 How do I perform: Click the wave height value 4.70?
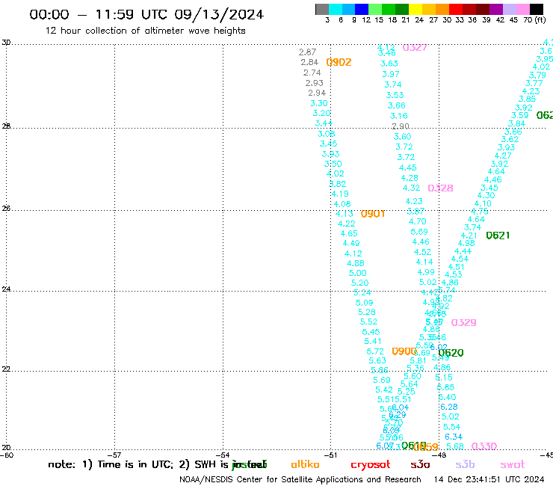pos(418,221)
